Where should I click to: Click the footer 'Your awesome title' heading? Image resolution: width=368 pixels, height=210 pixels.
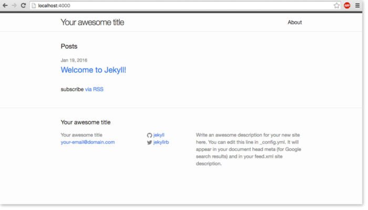[85, 122]
